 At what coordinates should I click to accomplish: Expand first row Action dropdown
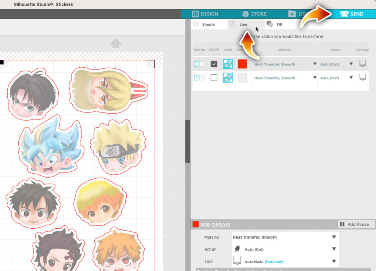click(x=351, y=64)
